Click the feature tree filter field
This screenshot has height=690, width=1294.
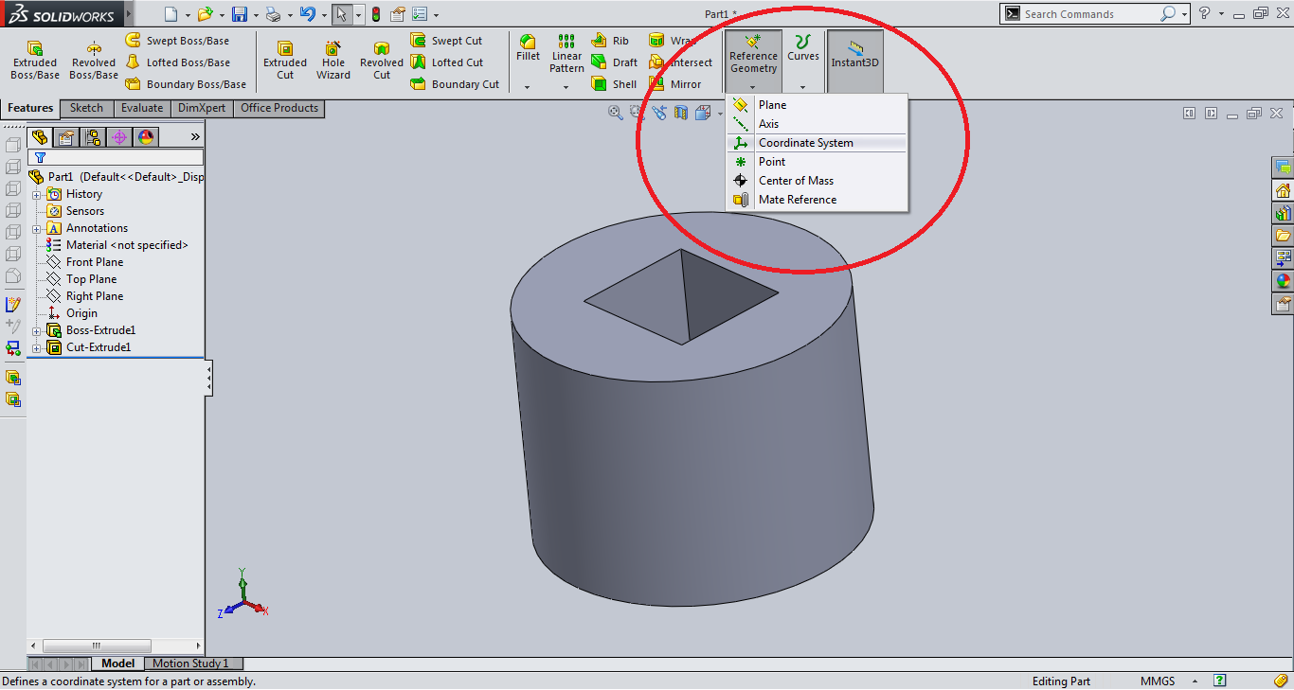[x=116, y=157]
